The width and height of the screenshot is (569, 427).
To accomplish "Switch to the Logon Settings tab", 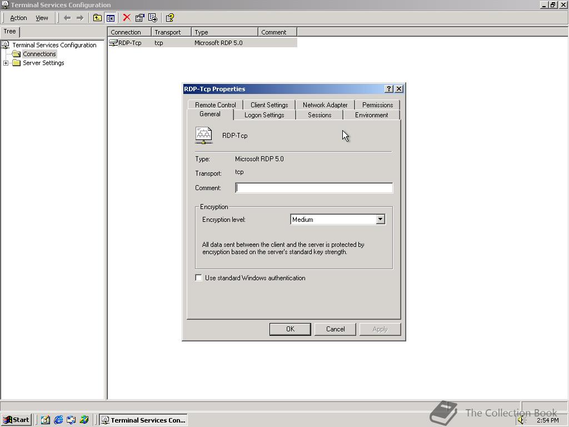I will (264, 115).
